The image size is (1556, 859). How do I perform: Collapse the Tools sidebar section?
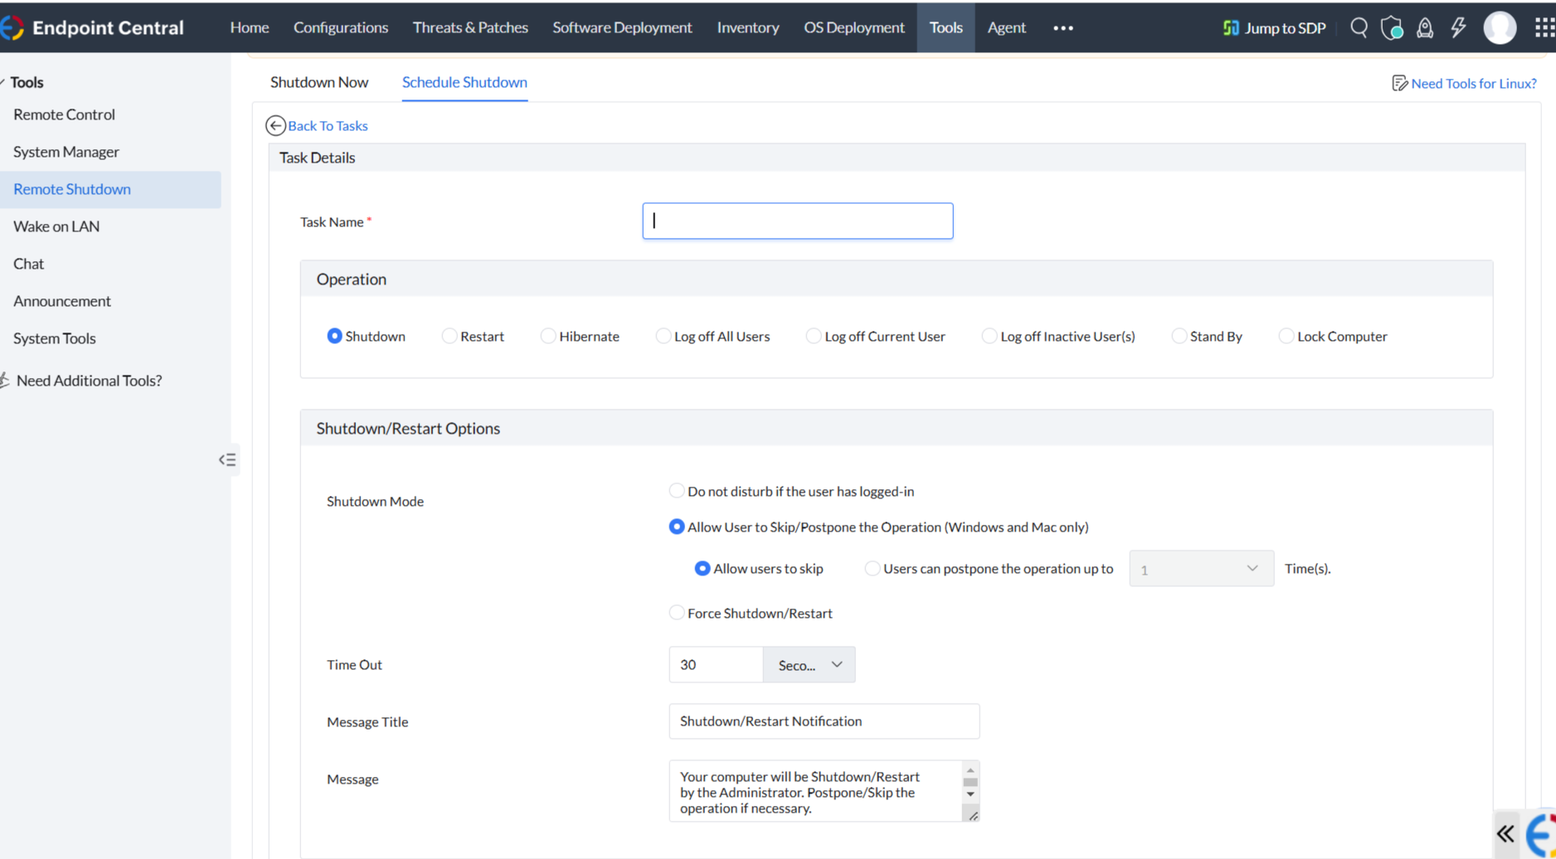point(4,82)
